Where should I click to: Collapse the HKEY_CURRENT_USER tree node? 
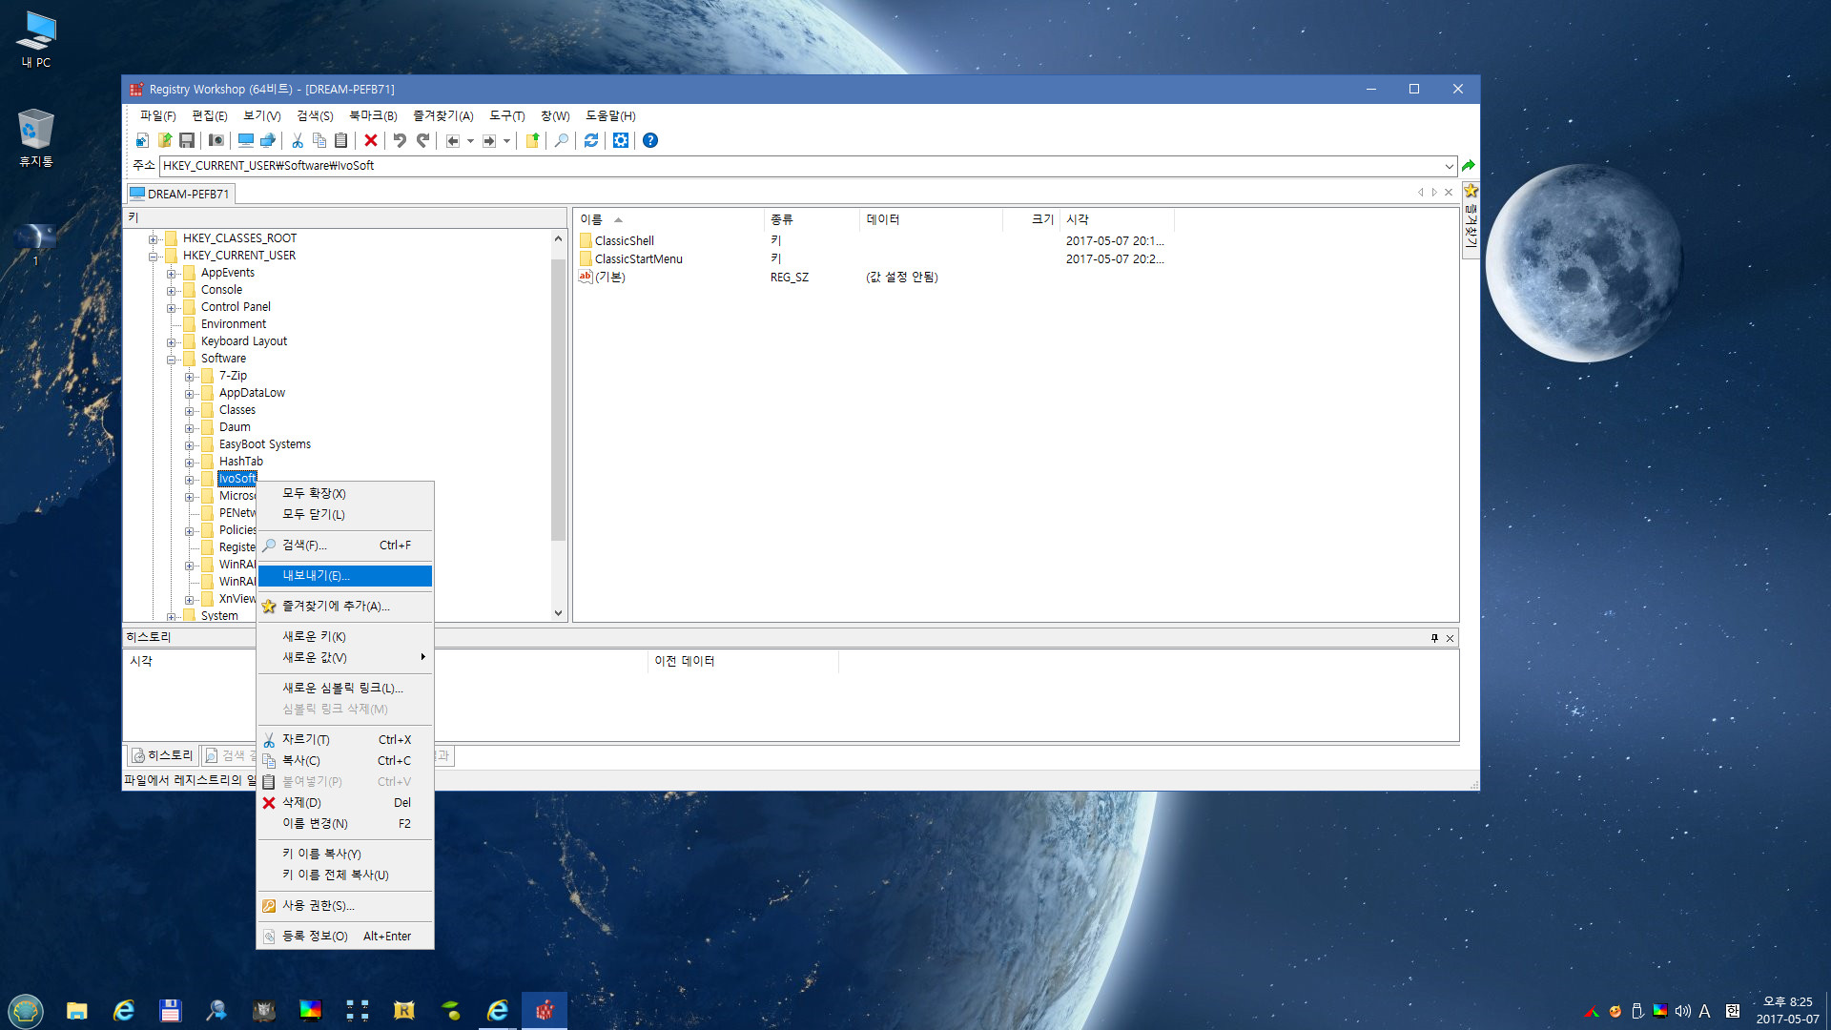pos(153,257)
